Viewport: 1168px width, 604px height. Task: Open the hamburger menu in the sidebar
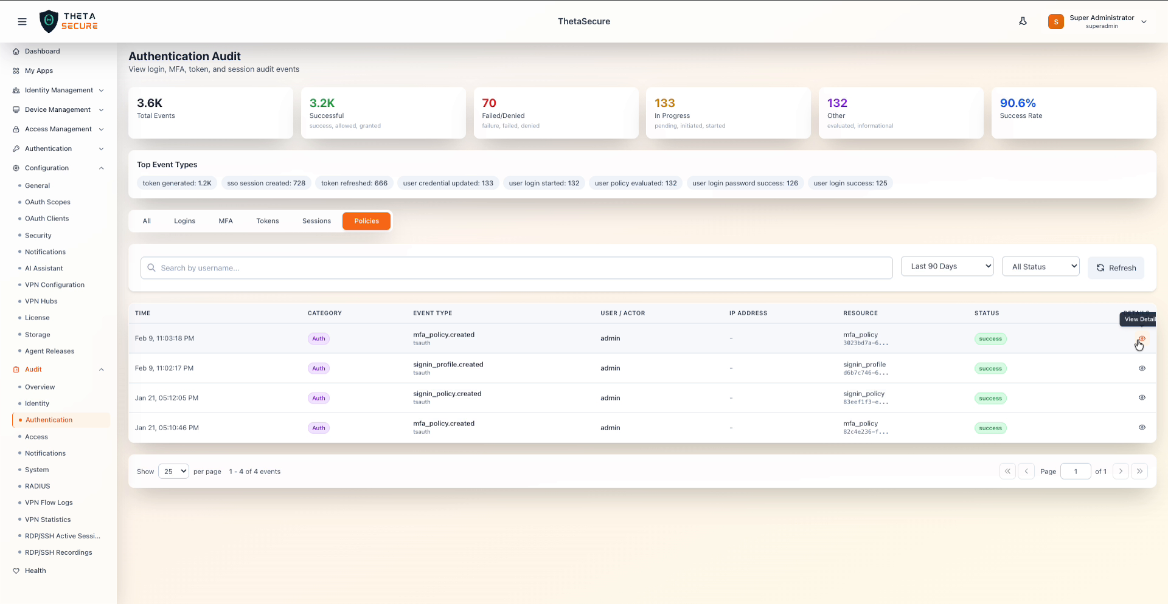click(x=23, y=21)
